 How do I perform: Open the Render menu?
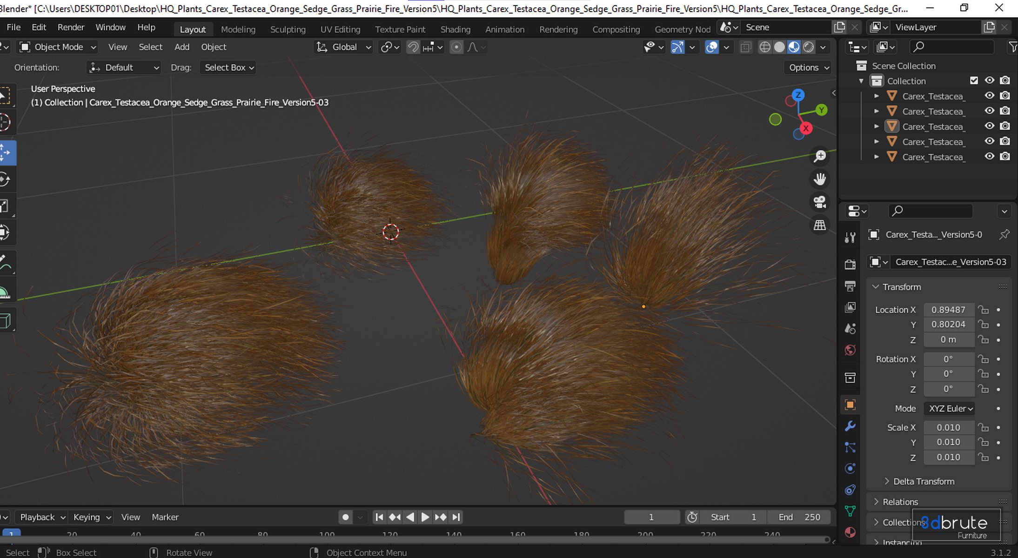coord(71,27)
